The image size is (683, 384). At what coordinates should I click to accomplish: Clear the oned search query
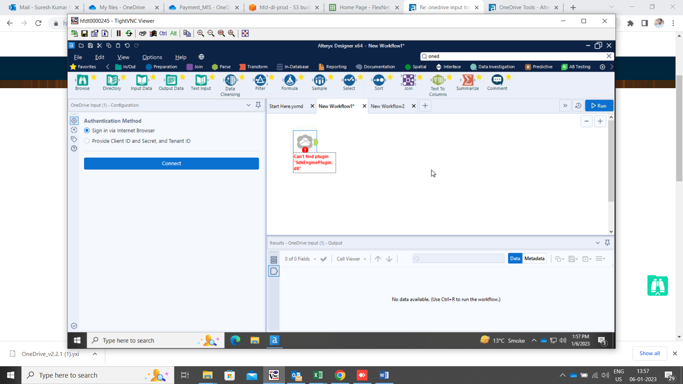point(609,56)
